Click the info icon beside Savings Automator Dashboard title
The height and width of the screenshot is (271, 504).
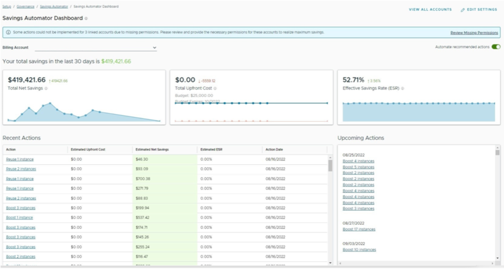click(86, 19)
